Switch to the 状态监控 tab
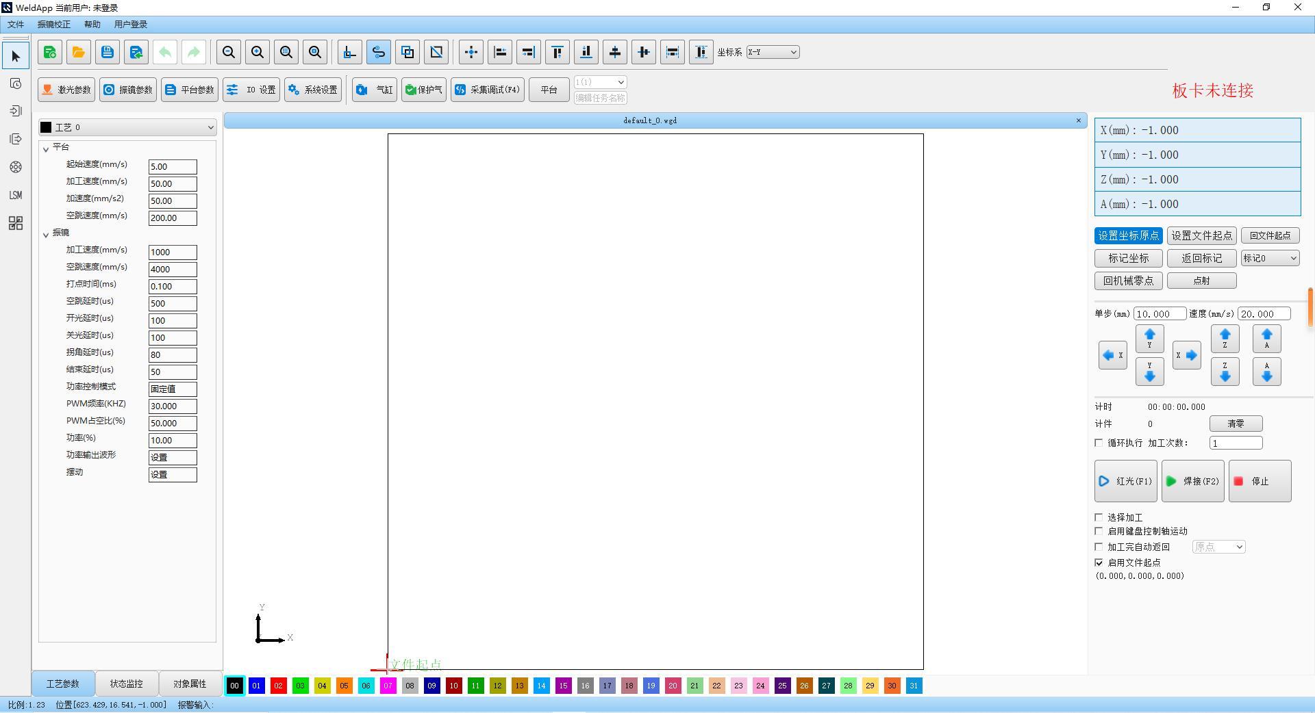This screenshot has height=713, width=1315. 127,684
